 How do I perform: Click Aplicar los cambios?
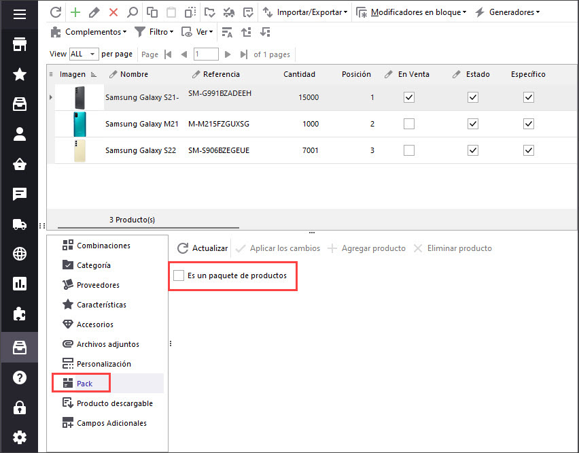click(x=278, y=248)
